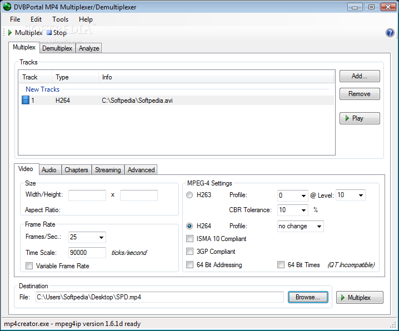Open the H263 Profile dropdown
The width and height of the screenshot is (399, 331).
(293, 195)
